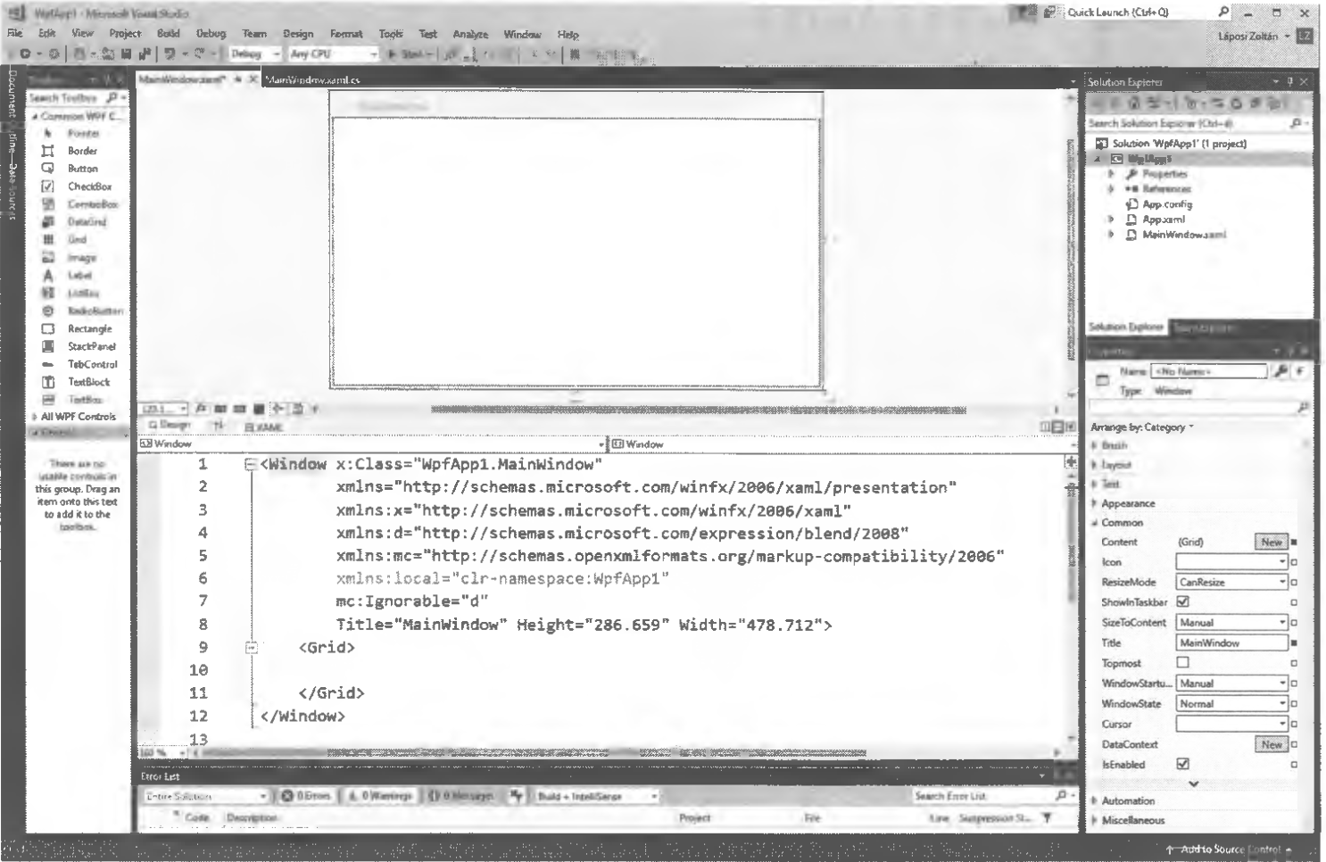Open the File menu

click(x=15, y=34)
